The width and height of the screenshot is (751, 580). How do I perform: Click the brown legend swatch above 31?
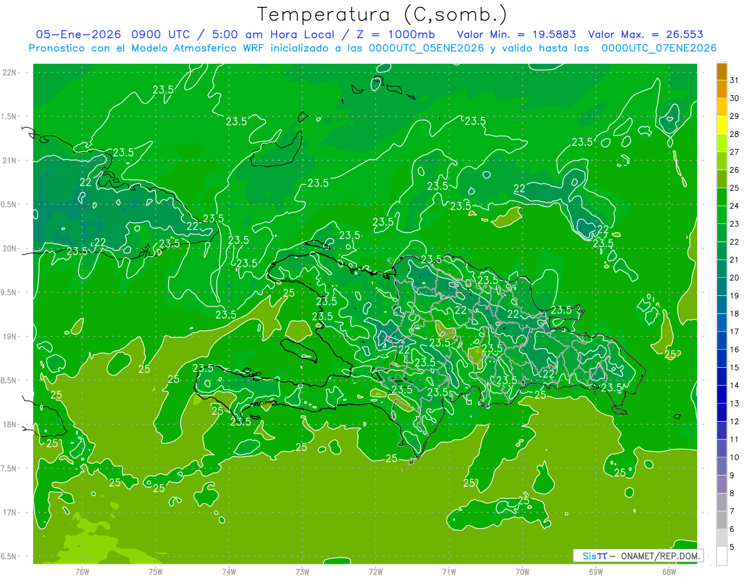coord(722,72)
